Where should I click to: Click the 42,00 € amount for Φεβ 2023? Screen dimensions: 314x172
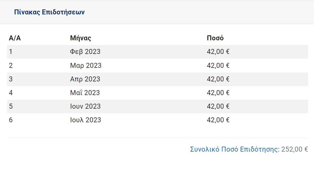coord(218,52)
